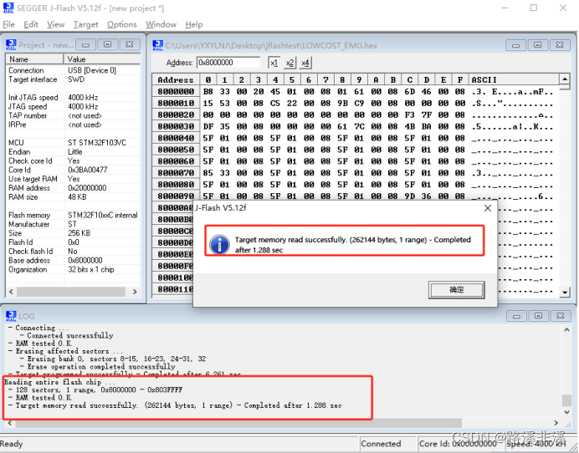Maximize the Project panel
The width and height of the screenshot is (579, 453).
coord(107,44)
